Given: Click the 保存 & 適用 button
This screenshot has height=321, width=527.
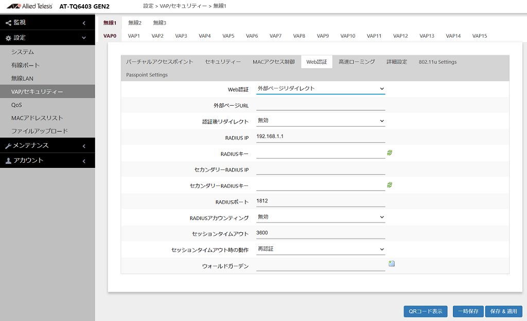Looking at the screenshot, I should [x=503, y=311].
